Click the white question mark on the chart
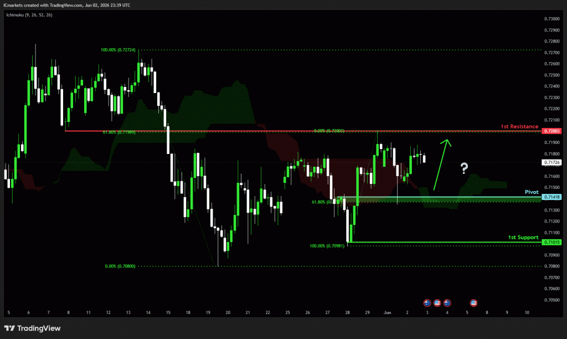The width and height of the screenshot is (567, 339). coord(465,168)
